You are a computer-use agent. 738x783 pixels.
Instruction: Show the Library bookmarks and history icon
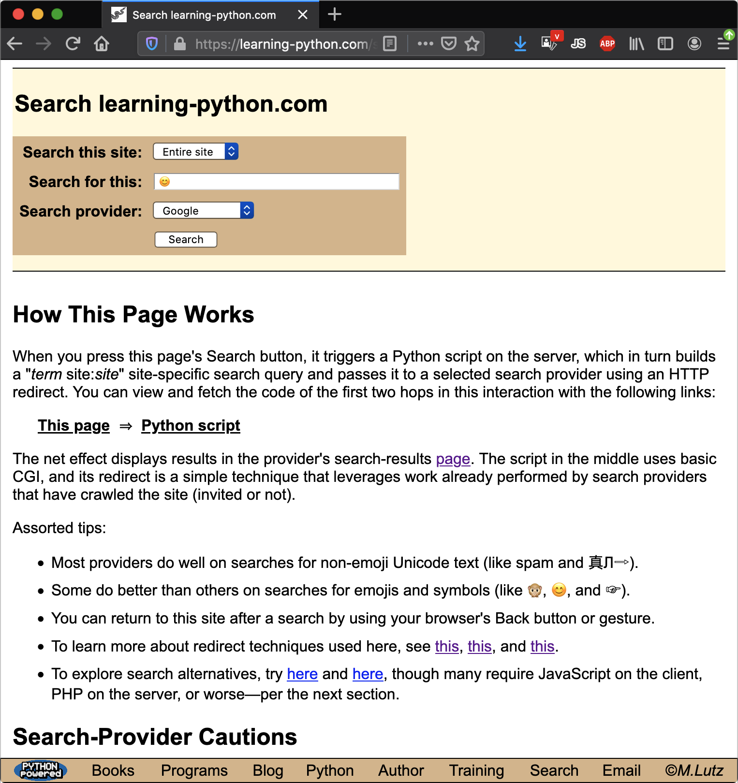(x=636, y=44)
